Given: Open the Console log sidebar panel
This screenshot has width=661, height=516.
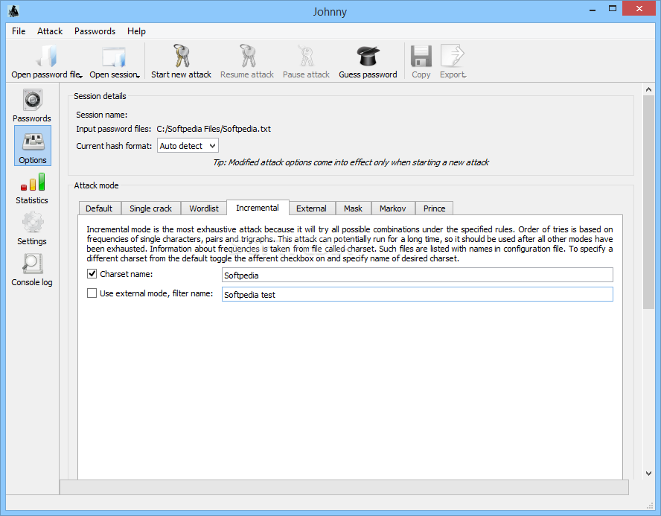Looking at the screenshot, I should click(x=32, y=270).
